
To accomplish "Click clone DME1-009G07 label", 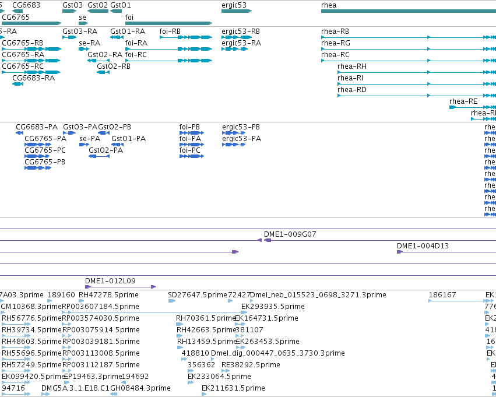I will pyautogui.click(x=290, y=234).
